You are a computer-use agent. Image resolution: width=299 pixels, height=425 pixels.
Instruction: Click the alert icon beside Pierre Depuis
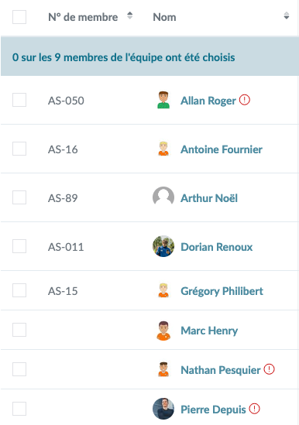pyautogui.click(x=254, y=409)
